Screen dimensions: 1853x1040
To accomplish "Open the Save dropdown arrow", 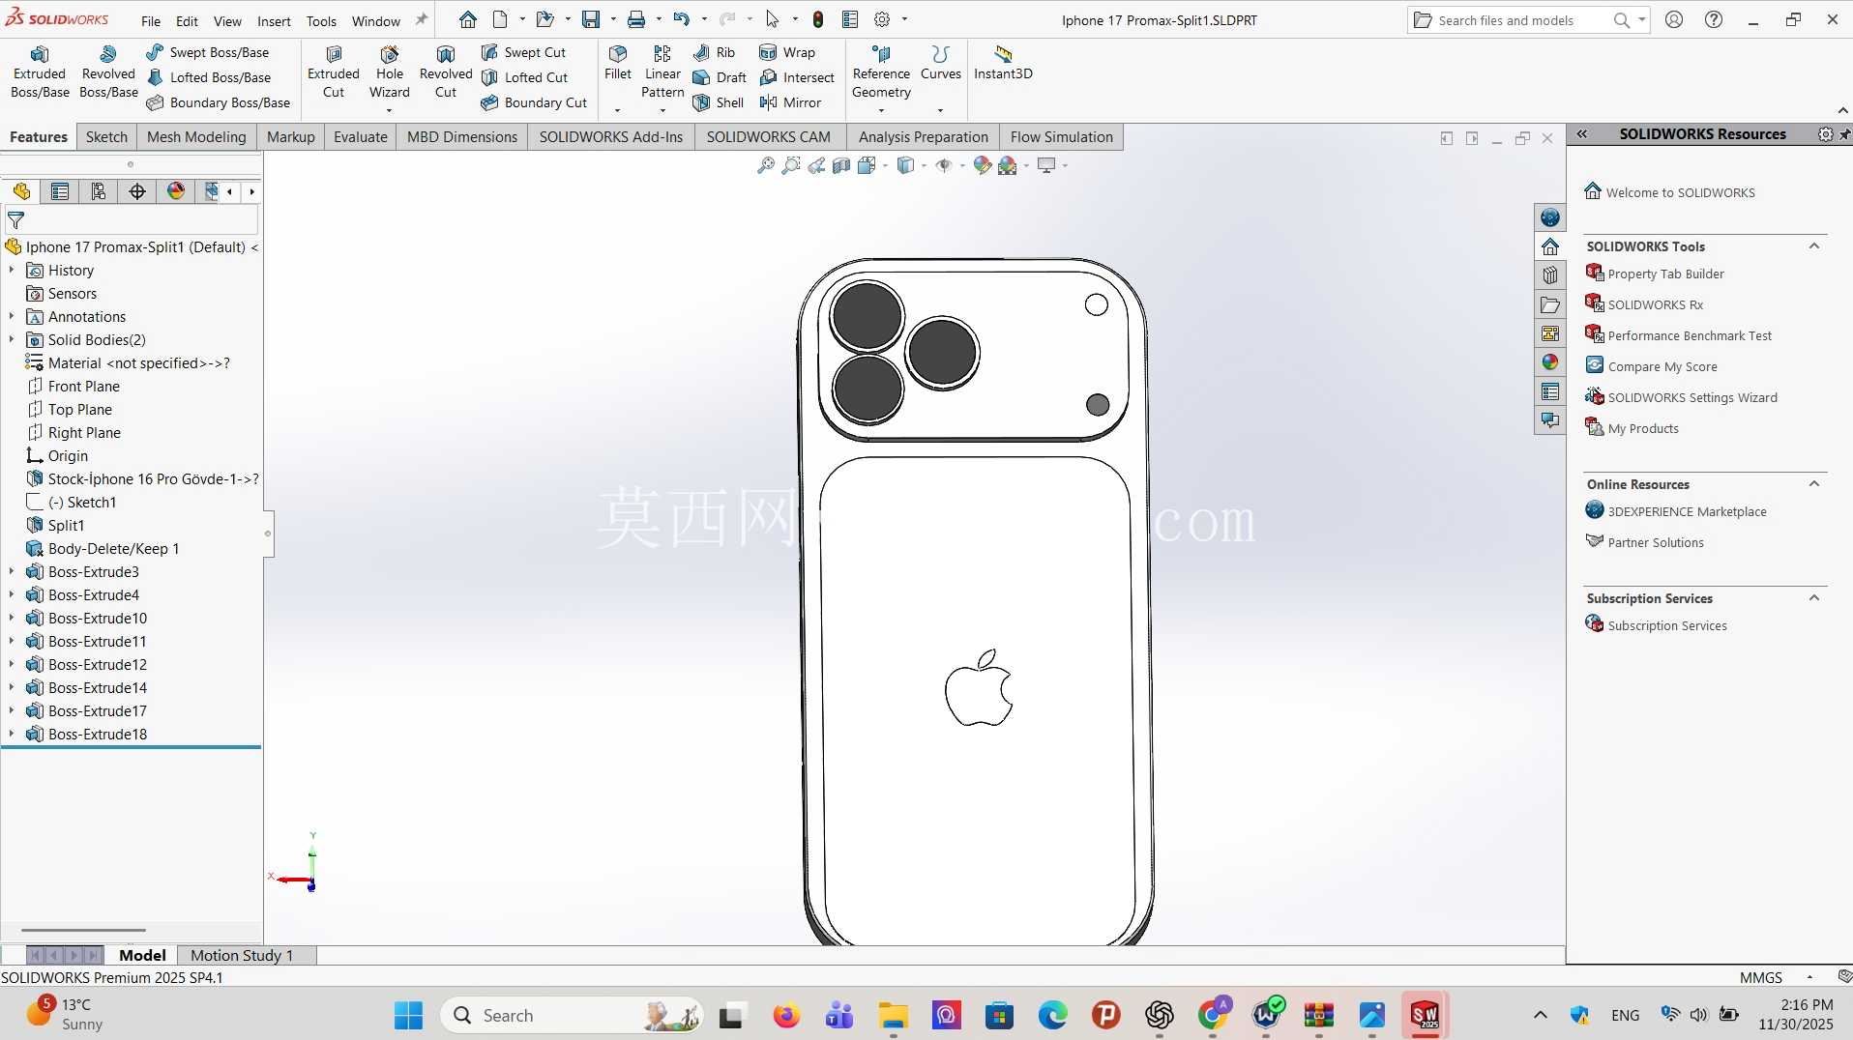I will coord(613,19).
